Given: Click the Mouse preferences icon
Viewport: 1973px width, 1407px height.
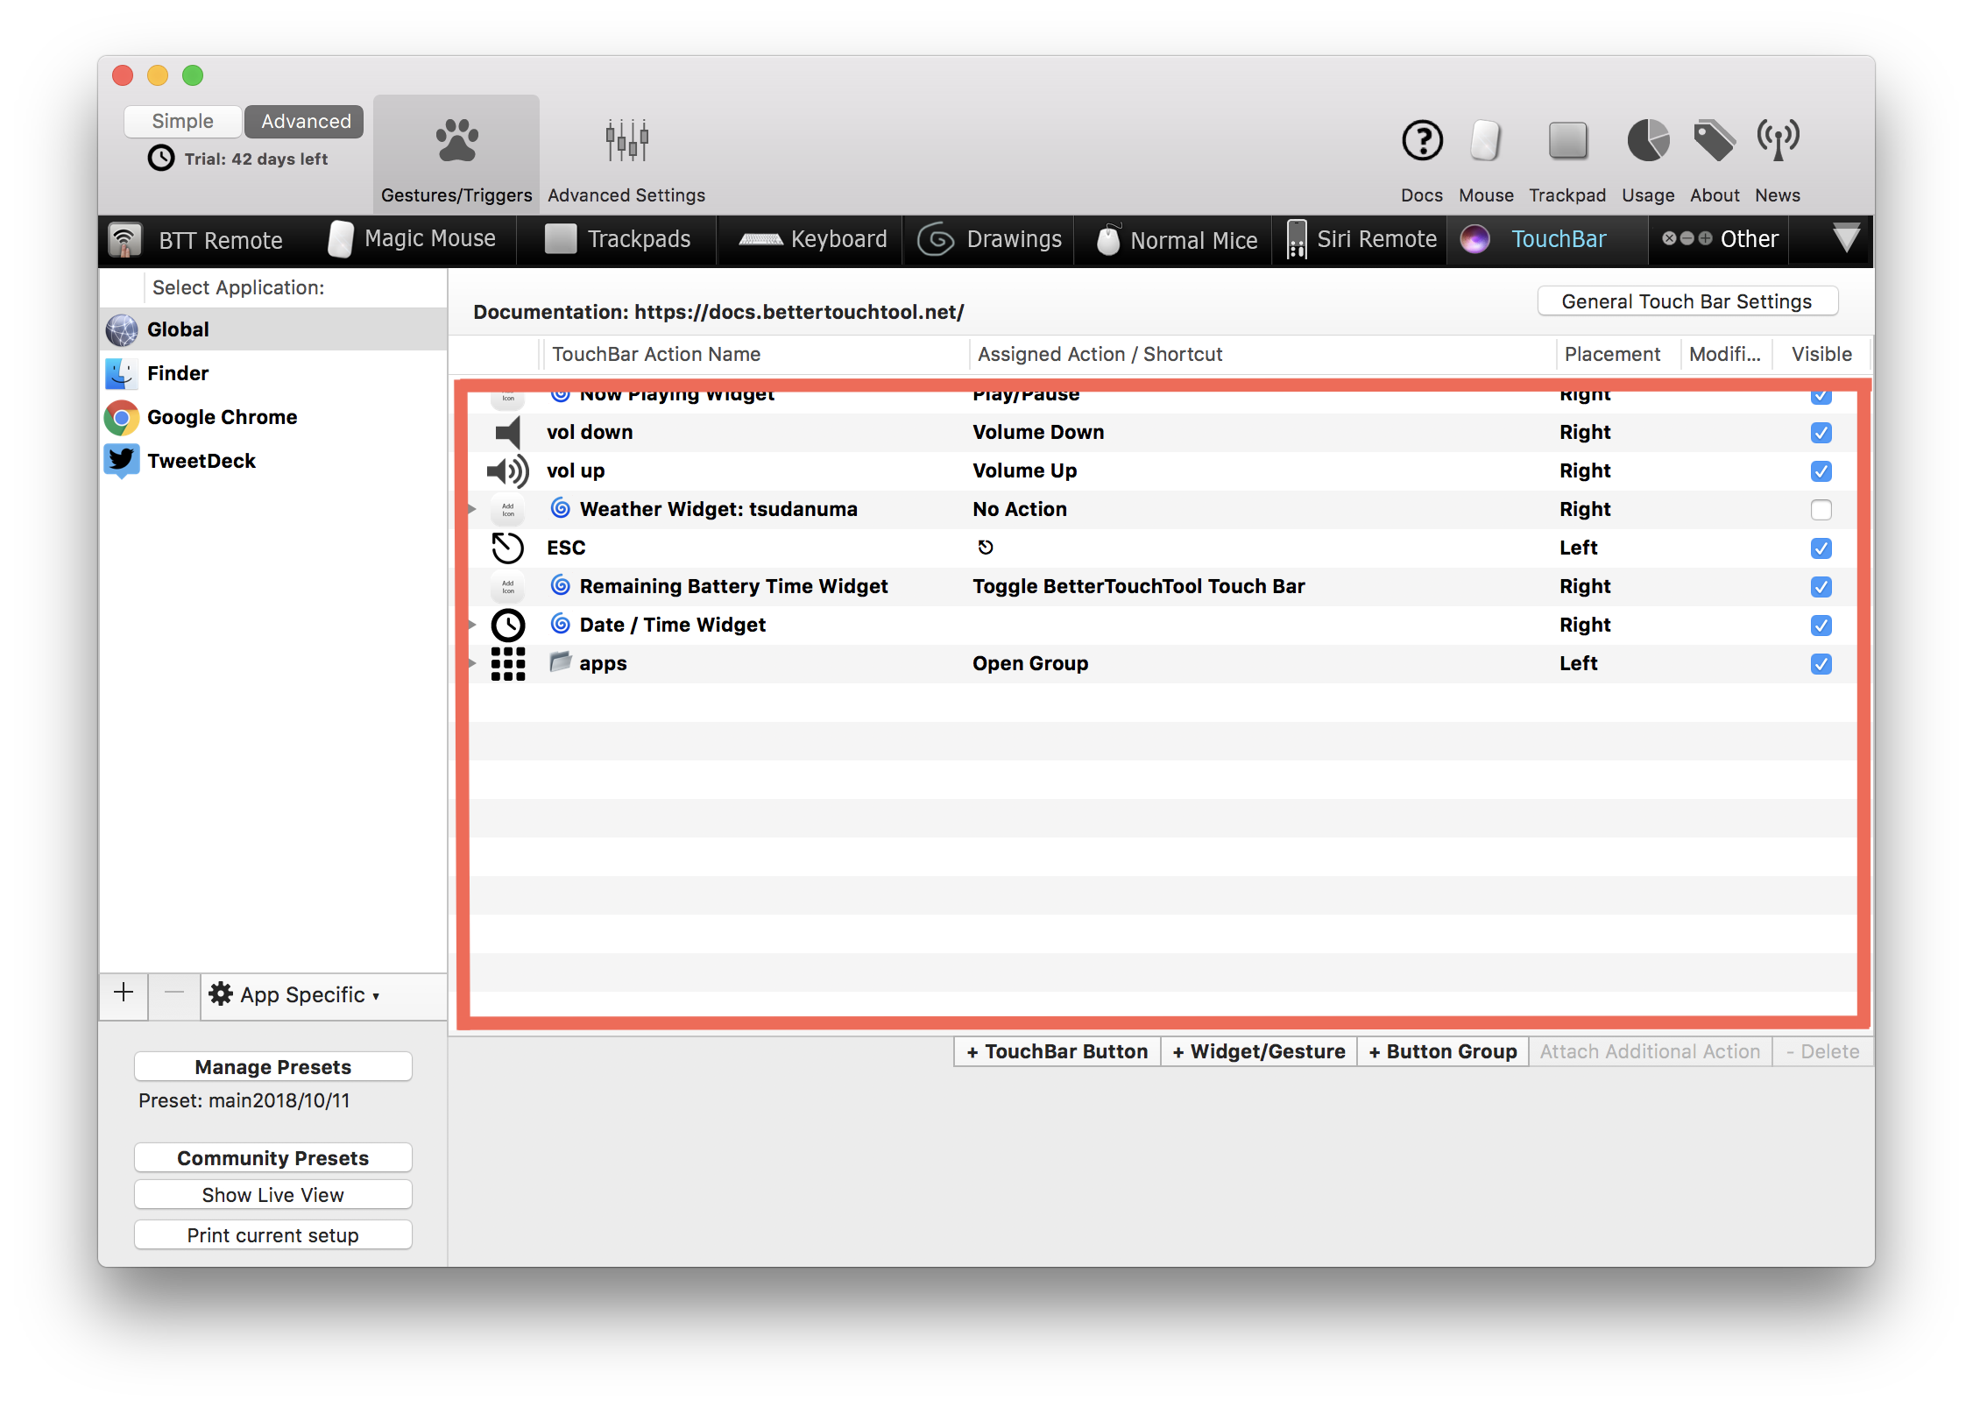Looking at the screenshot, I should (1486, 141).
